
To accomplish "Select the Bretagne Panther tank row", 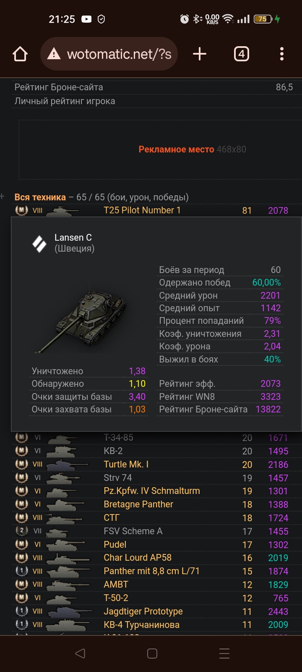I will tap(138, 504).
